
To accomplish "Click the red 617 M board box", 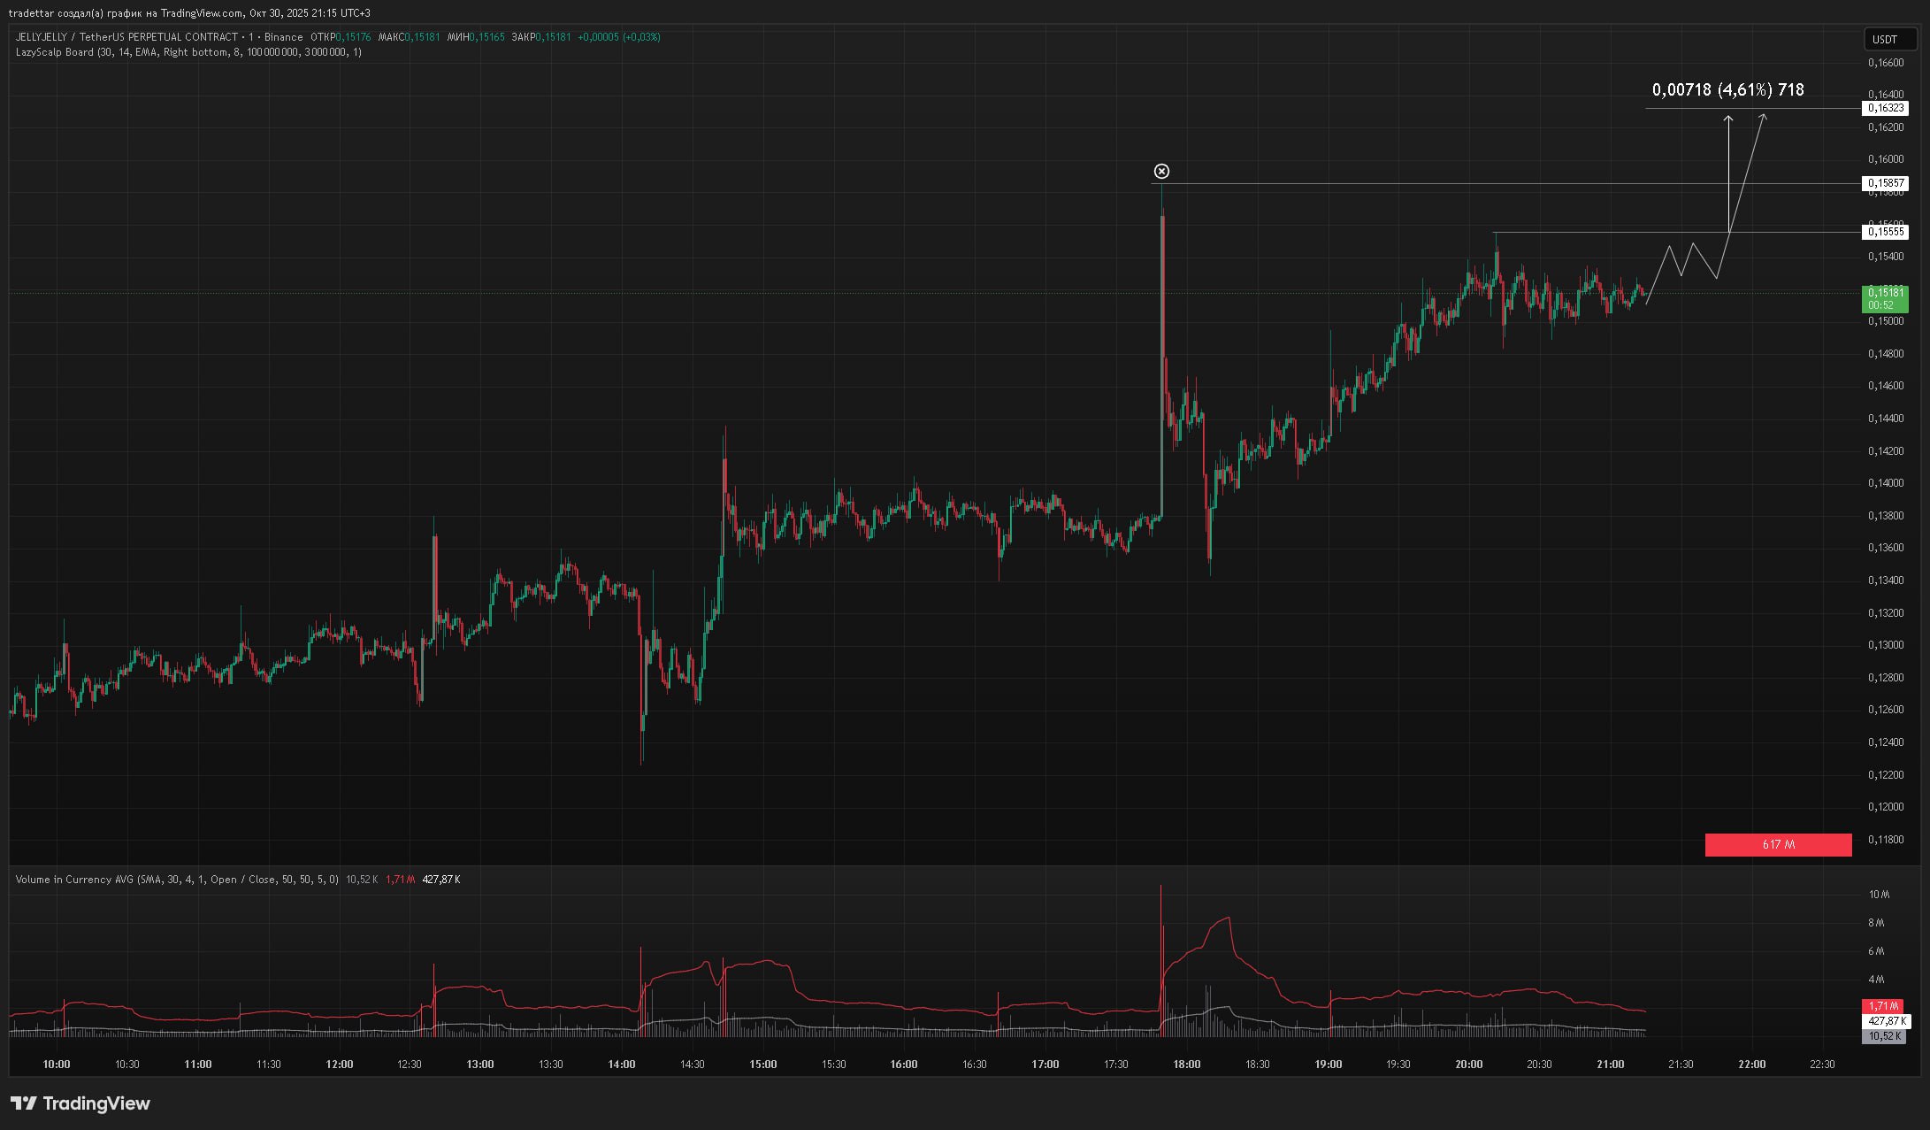I will coord(1778,845).
